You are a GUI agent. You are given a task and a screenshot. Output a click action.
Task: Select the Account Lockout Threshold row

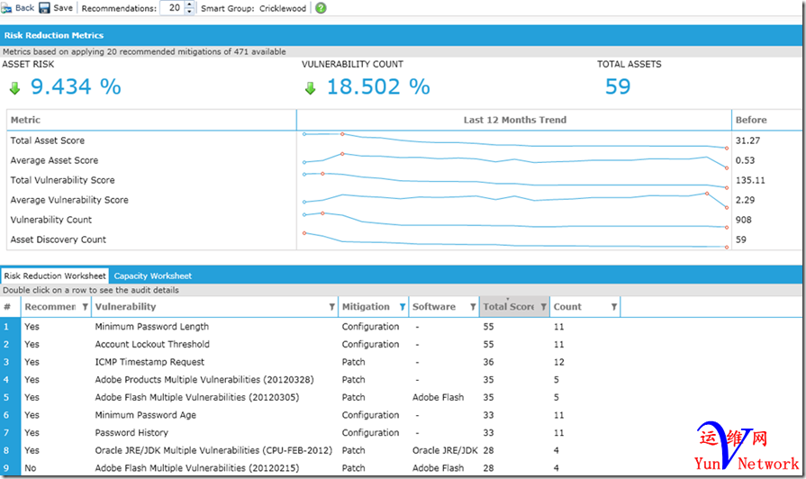pyautogui.click(x=151, y=344)
